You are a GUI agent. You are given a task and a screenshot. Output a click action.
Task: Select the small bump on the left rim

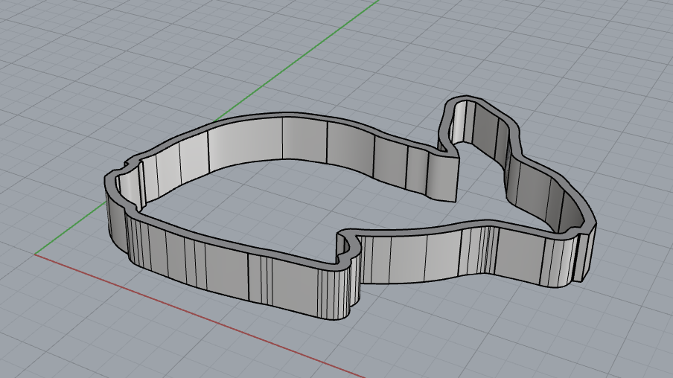coord(134,162)
